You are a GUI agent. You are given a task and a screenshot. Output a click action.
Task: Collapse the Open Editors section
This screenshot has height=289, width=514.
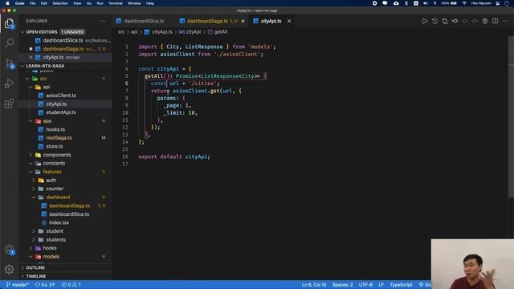point(22,32)
